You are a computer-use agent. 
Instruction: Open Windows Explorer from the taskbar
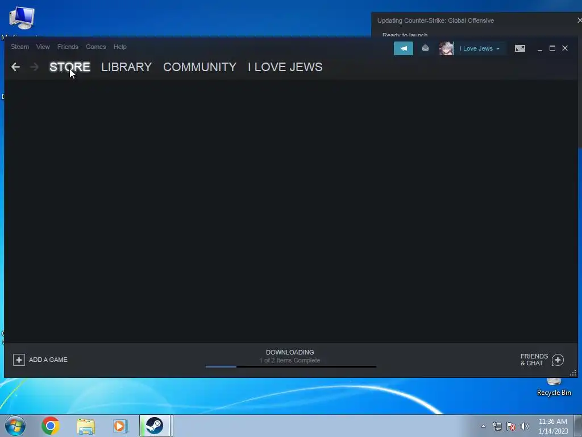[x=86, y=426]
